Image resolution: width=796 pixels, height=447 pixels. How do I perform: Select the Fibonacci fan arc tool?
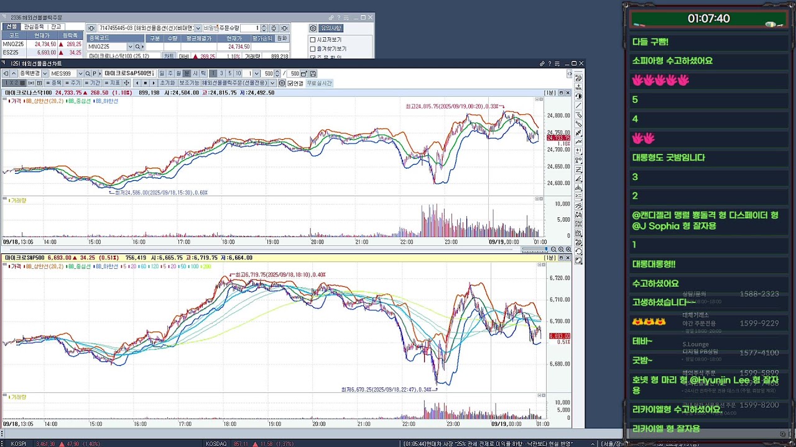coord(578,187)
